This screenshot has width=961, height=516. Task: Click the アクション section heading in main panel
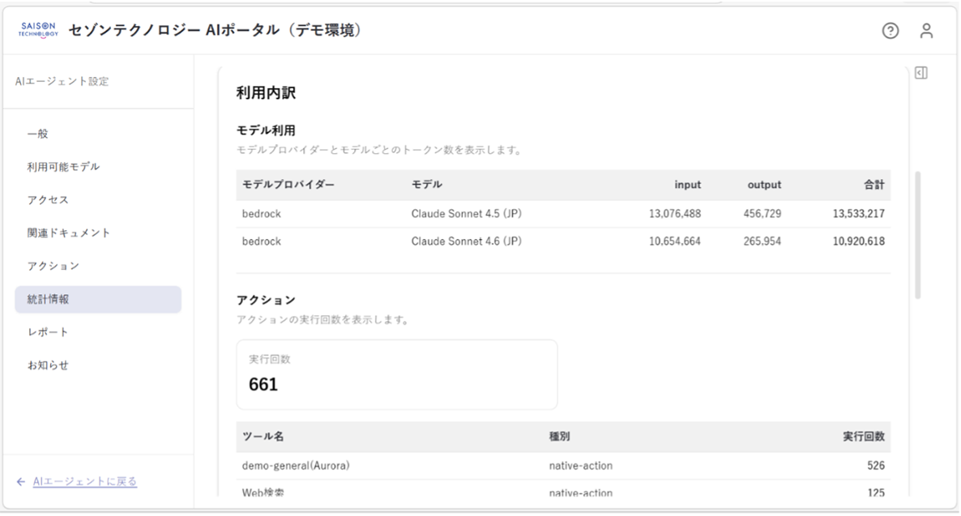point(266,301)
